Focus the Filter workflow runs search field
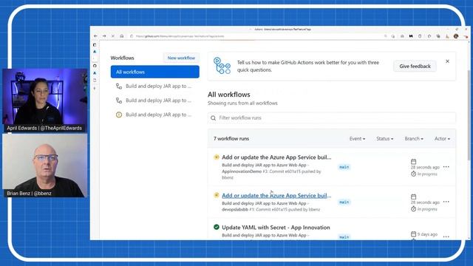This screenshot has width=473, height=266. (332, 118)
